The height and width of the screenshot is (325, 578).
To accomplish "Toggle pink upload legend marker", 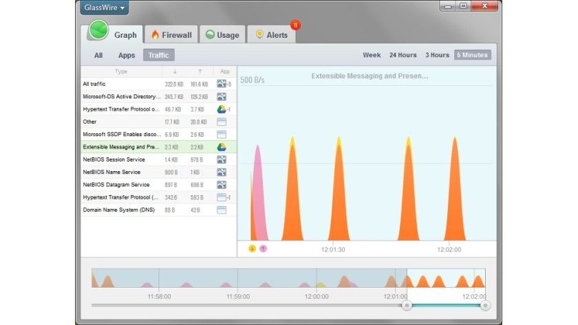I will [x=263, y=249].
